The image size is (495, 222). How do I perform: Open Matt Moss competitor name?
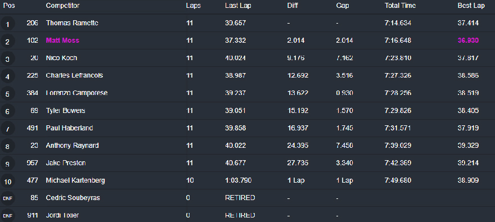pos(62,40)
